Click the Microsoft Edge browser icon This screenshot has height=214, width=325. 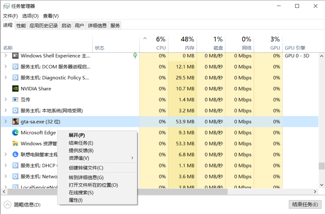coord(16,133)
